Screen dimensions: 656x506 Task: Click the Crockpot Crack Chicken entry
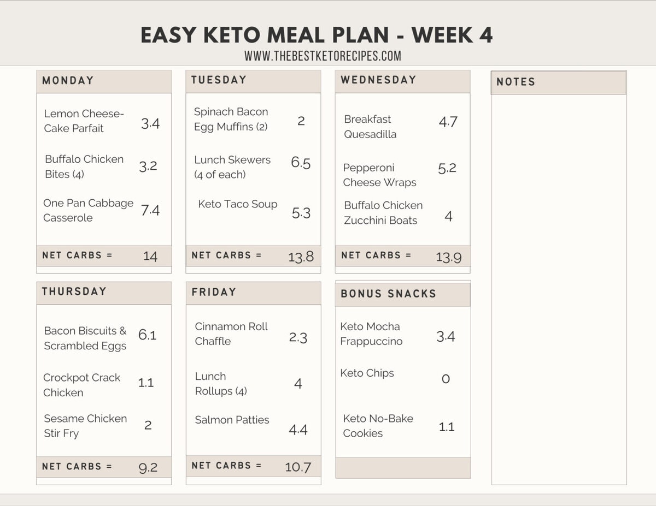(81, 385)
